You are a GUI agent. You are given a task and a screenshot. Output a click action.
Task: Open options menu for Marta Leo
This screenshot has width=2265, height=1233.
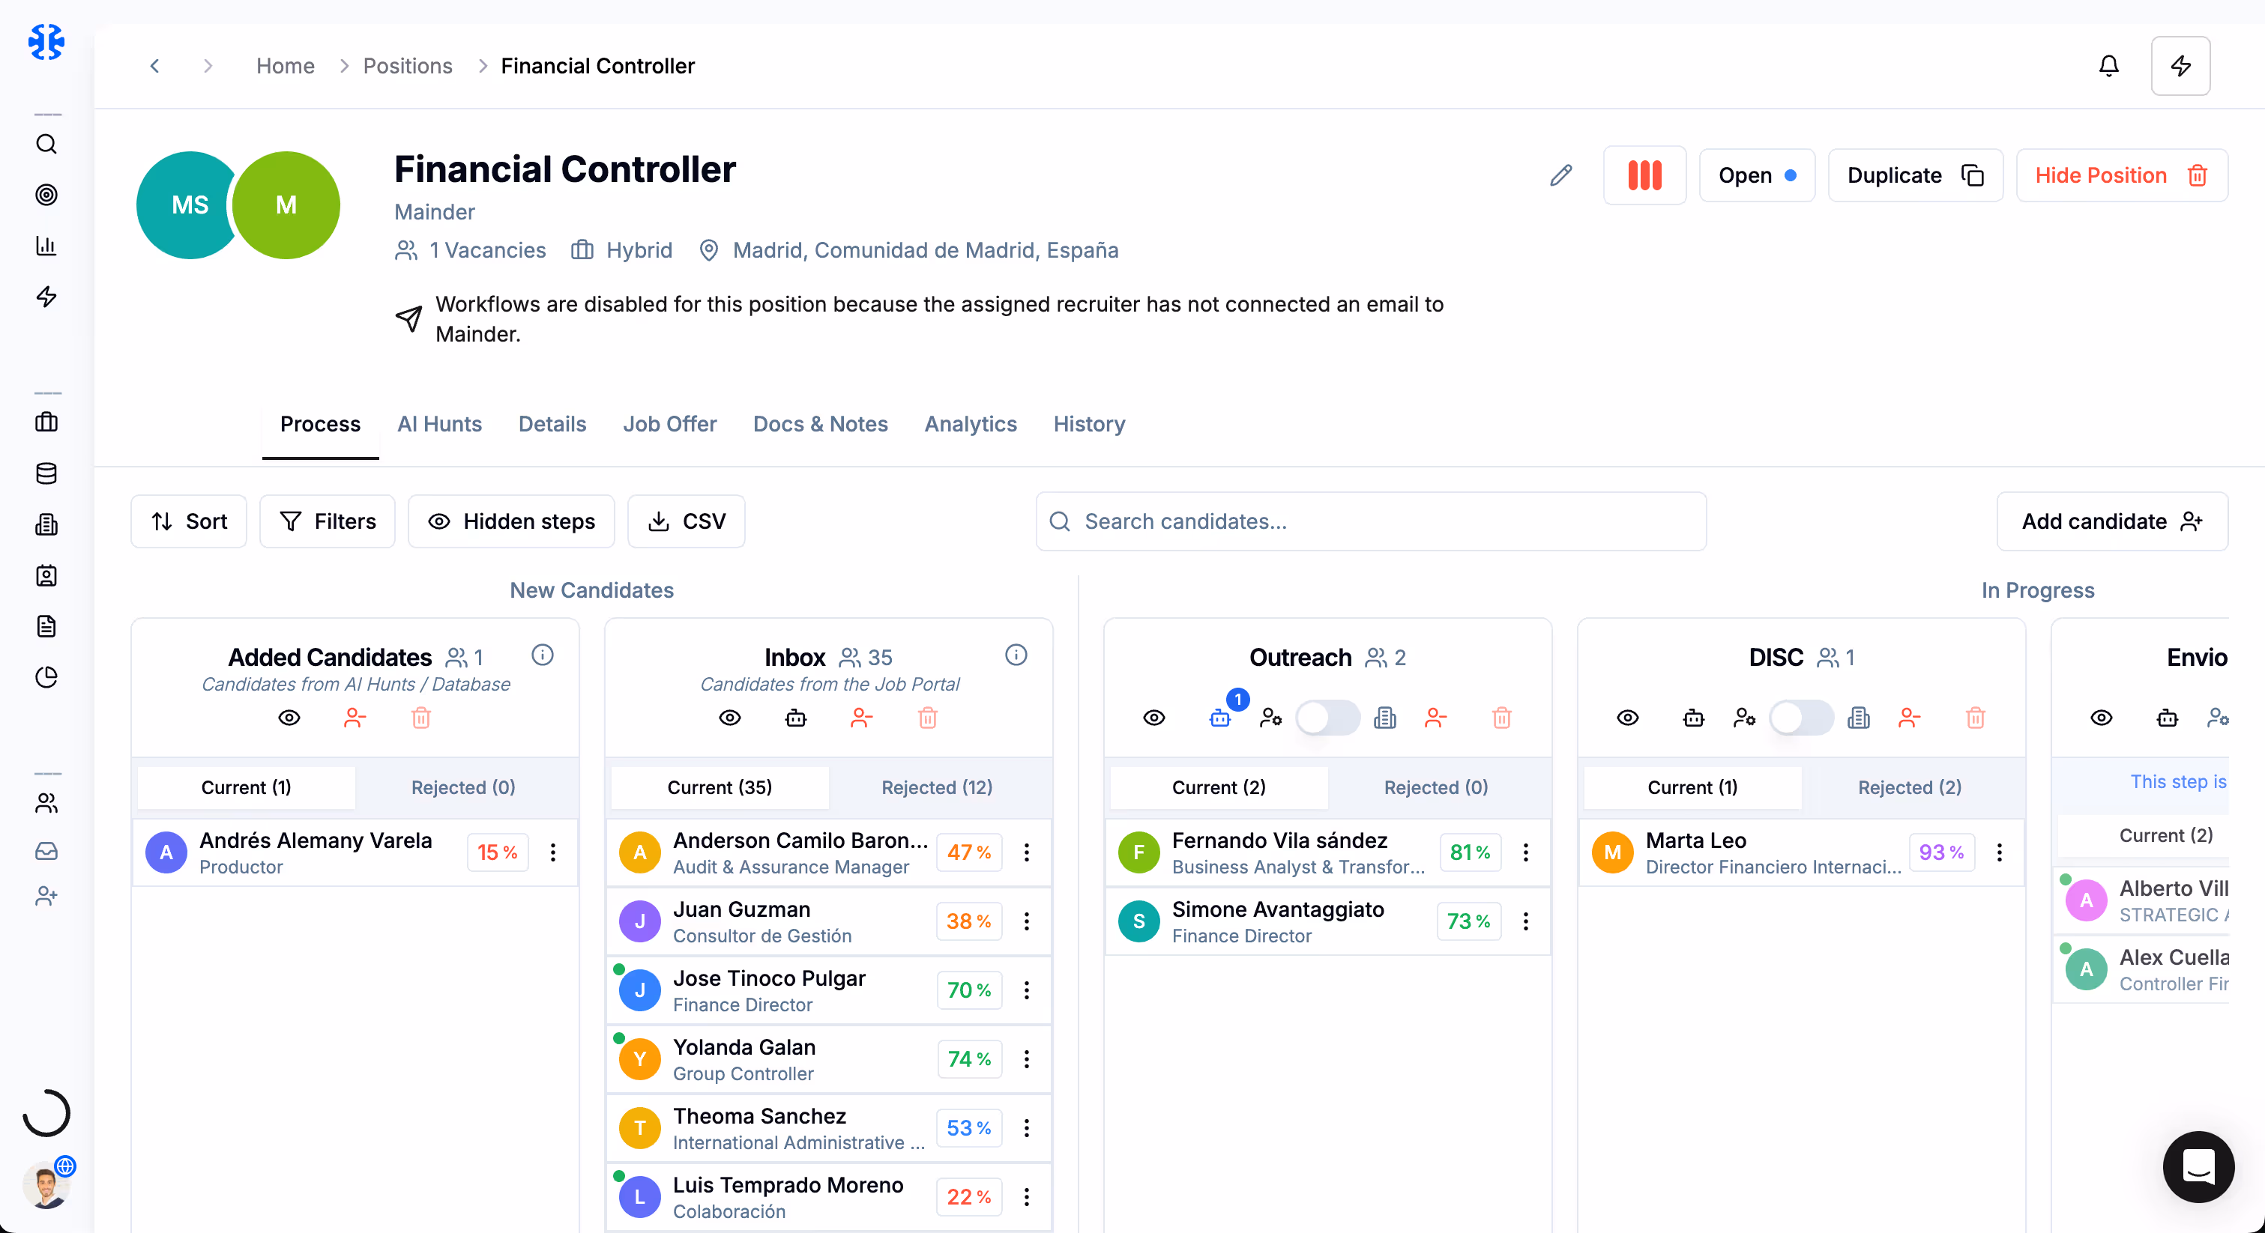pos(1999,852)
